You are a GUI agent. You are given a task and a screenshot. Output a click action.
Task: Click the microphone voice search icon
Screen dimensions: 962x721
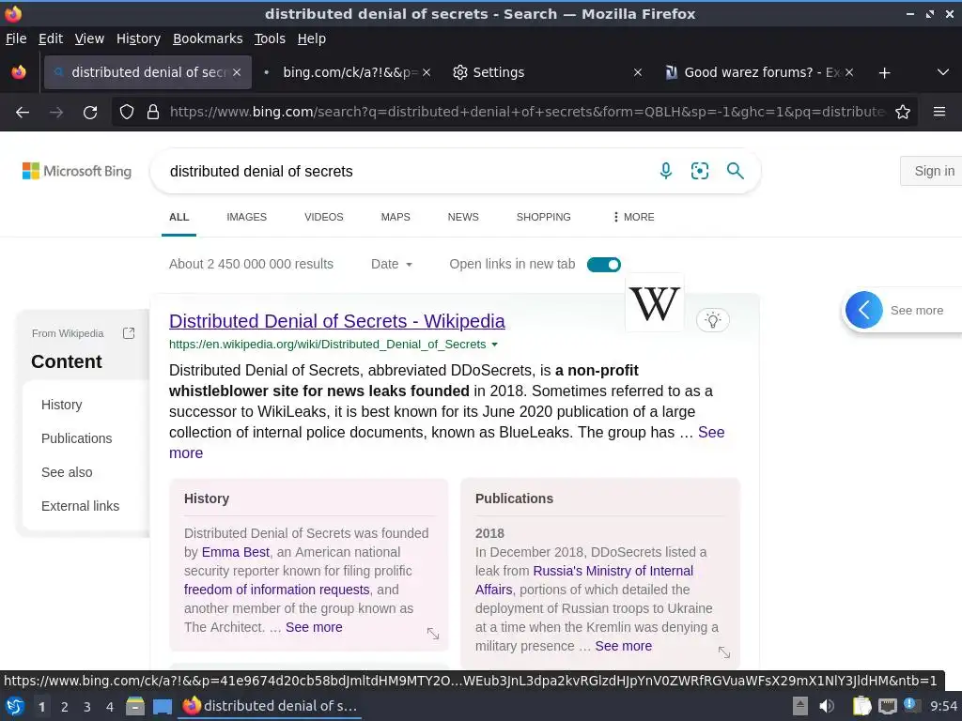[666, 171]
